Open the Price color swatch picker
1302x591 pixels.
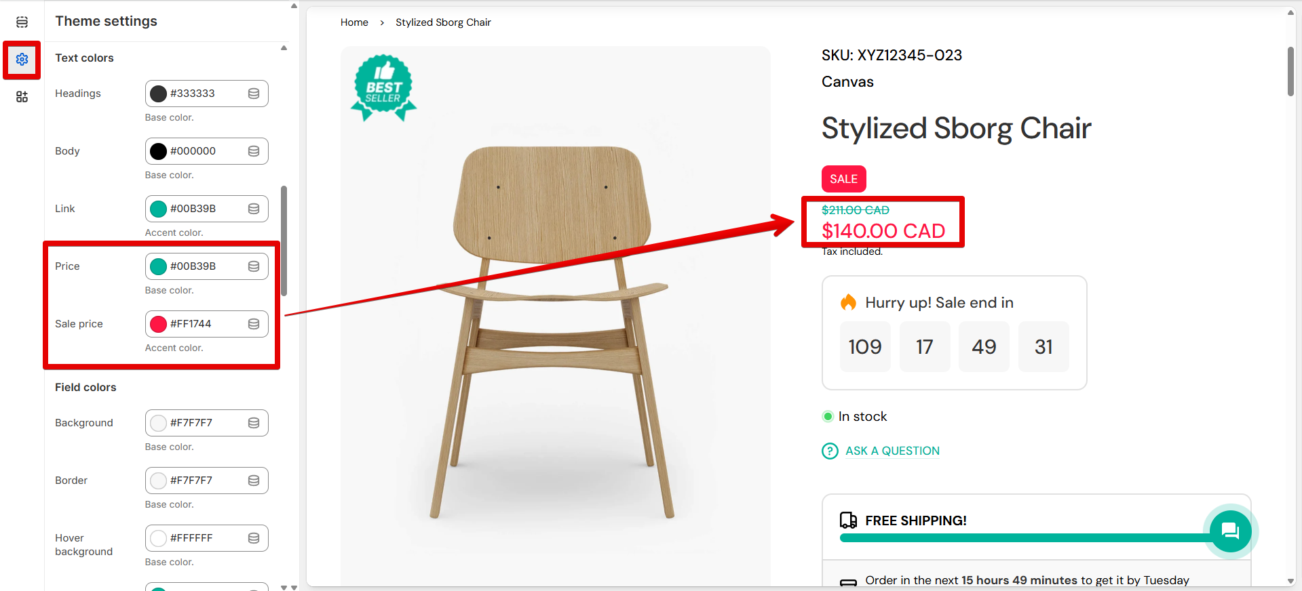coord(158,266)
